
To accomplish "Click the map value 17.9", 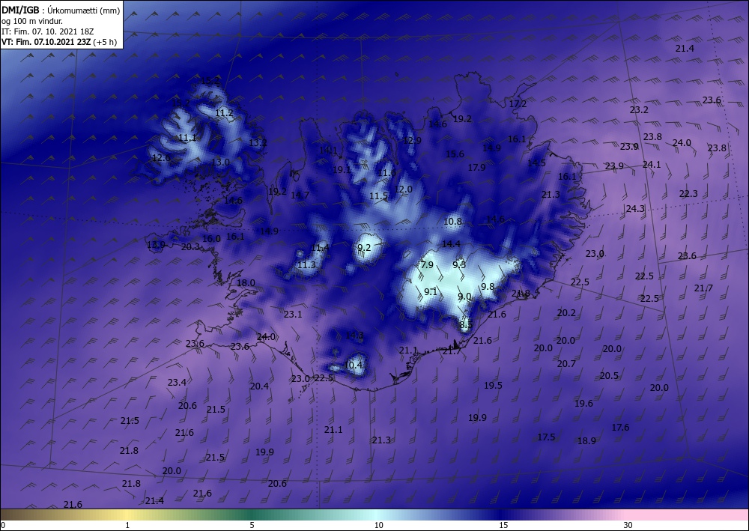I will [476, 168].
